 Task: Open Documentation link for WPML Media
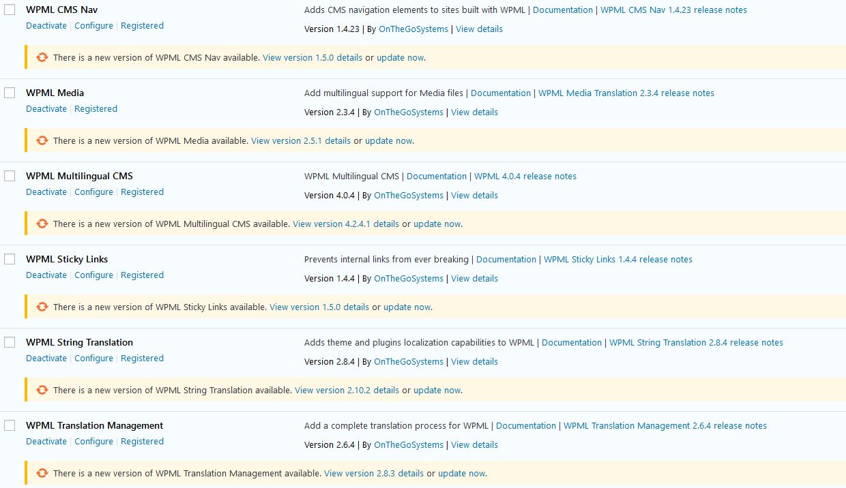[501, 93]
